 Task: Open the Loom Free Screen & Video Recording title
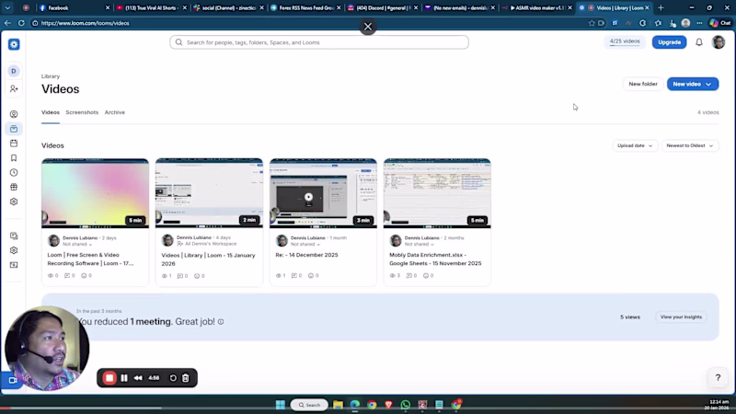pyautogui.click(x=90, y=259)
